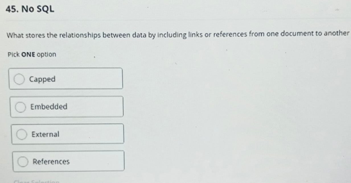This screenshot has height=183, width=351.
Task: Click the question title '45. No SQL'
Action: pyautogui.click(x=29, y=9)
